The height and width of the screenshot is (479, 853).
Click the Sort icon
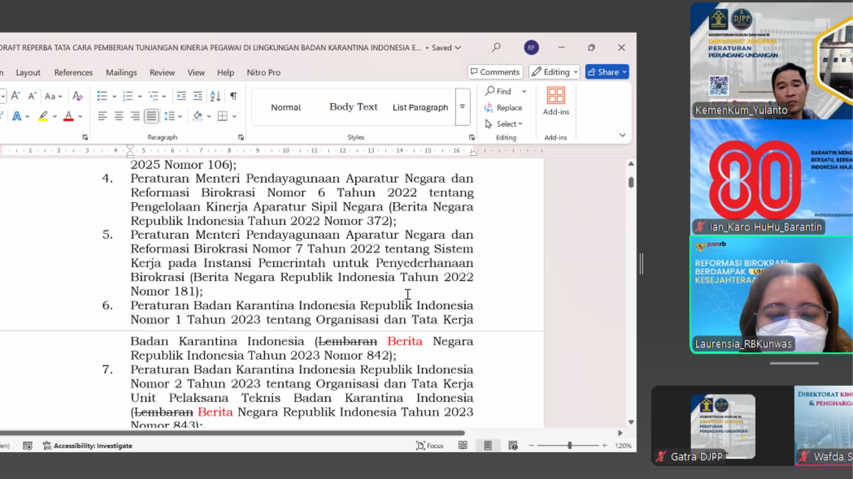215,96
